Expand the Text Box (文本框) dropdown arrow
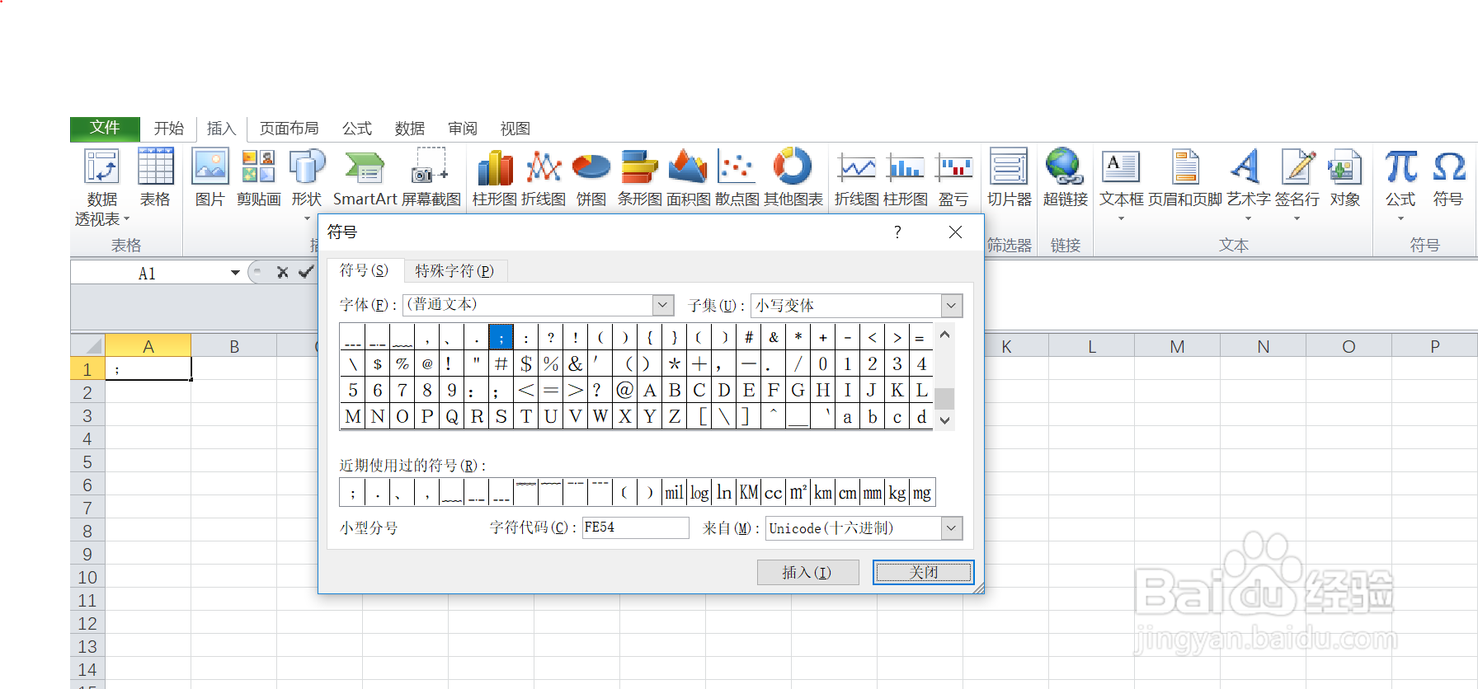 (1121, 219)
